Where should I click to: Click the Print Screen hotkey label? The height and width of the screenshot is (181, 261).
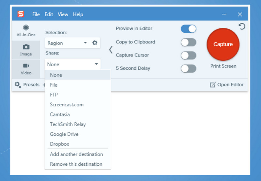(x=223, y=66)
